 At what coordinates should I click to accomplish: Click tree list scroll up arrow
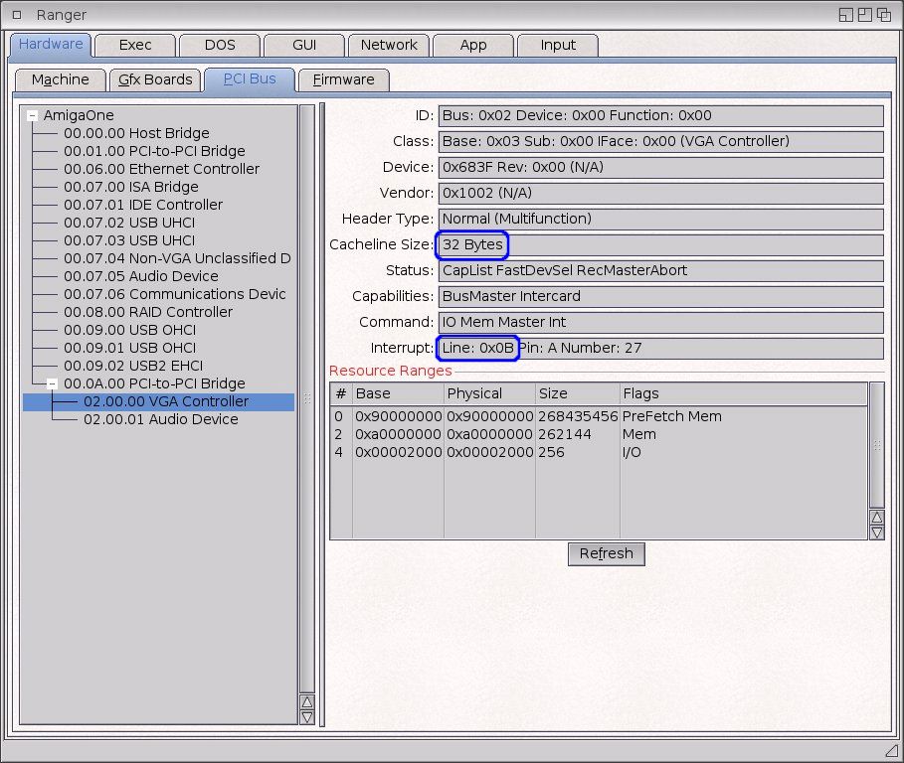click(307, 702)
